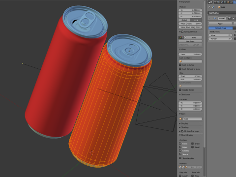The width and height of the screenshot is (236, 177).
Task: Uncheck the Edges overlay checkbox
Action: tap(180, 147)
